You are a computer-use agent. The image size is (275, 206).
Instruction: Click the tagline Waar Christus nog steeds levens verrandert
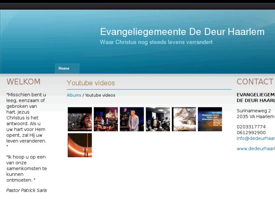(x=156, y=42)
